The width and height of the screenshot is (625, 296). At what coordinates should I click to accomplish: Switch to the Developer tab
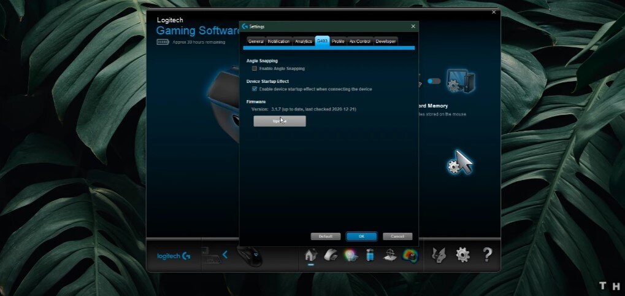[x=385, y=42]
